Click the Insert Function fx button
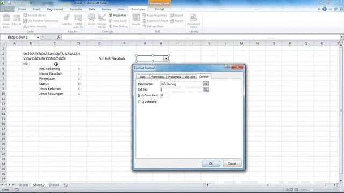344x193 pixels. (59, 38)
